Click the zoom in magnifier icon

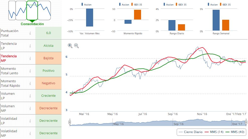pyautogui.click(x=70, y=45)
